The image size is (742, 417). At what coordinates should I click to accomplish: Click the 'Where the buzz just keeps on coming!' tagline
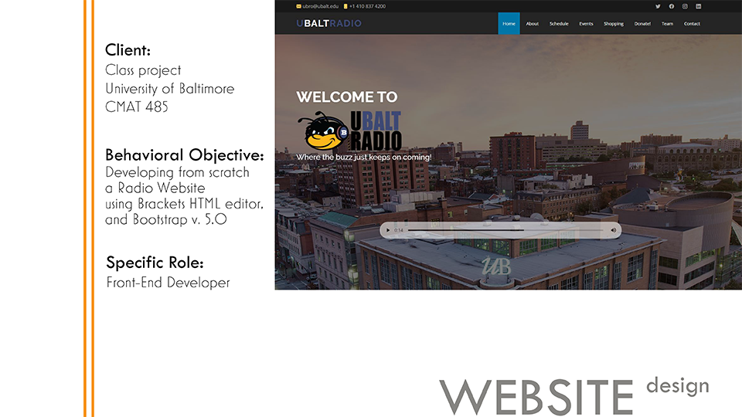click(x=364, y=157)
